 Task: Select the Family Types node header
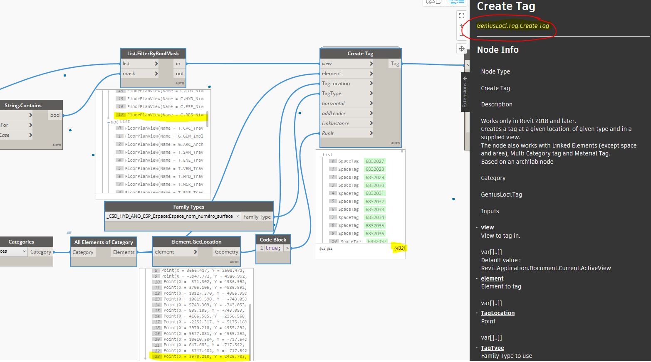[x=189, y=207]
